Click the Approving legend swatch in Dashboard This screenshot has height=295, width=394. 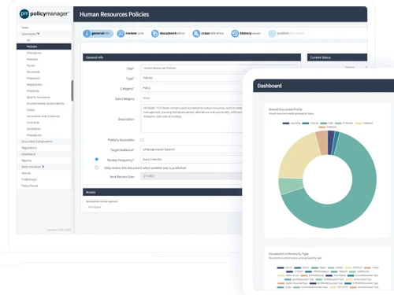[286, 123]
